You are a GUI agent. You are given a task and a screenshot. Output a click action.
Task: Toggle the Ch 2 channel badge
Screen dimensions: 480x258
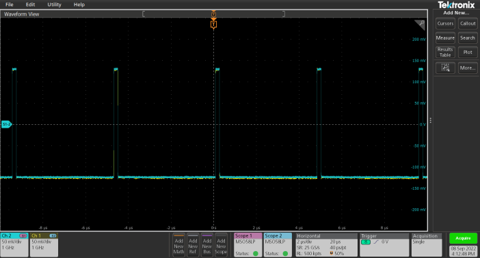[x=14, y=244]
